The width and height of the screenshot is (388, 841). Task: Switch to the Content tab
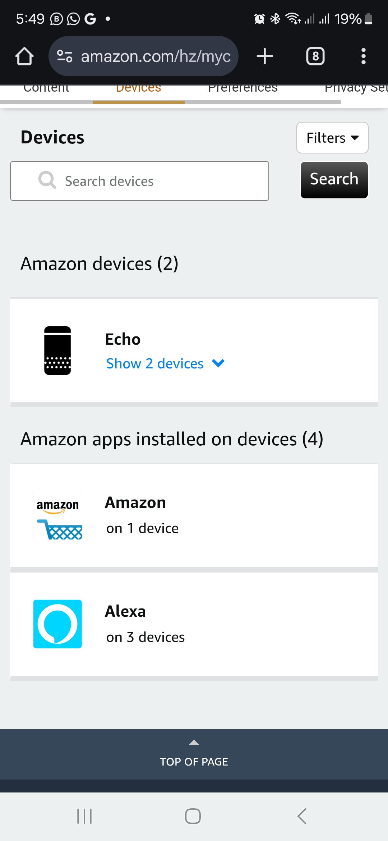46,90
